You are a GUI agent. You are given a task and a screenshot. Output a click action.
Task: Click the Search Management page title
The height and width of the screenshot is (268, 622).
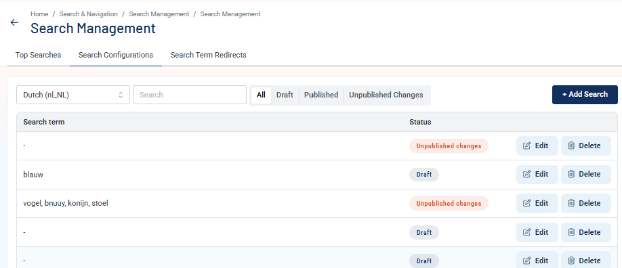click(x=93, y=28)
